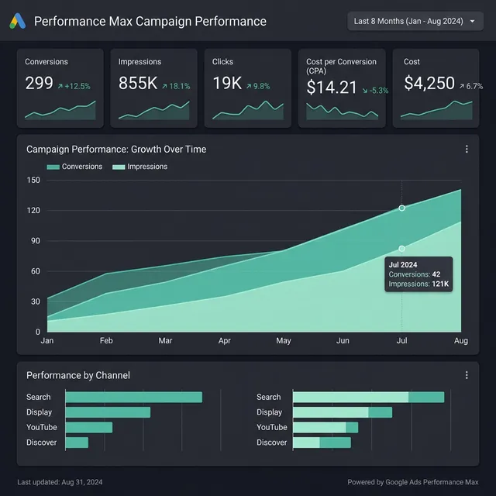This screenshot has height=496, width=496.
Task: Click the YouTube bar in right channel chart
Action: click(325, 427)
